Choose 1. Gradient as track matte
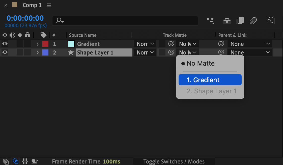The image size is (283, 165). click(x=210, y=80)
